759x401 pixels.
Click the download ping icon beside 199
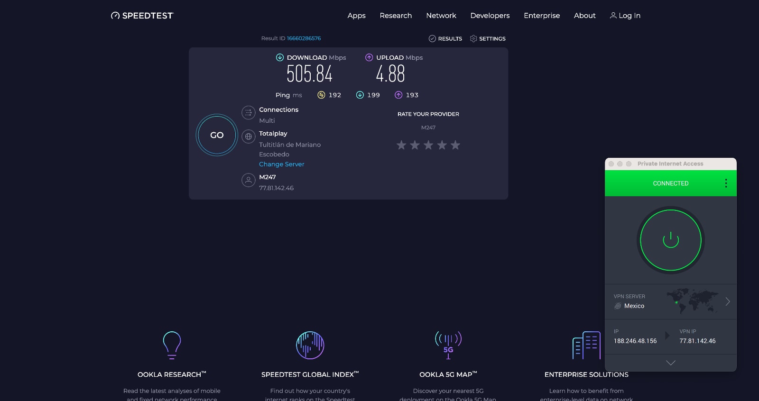[360, 95]
